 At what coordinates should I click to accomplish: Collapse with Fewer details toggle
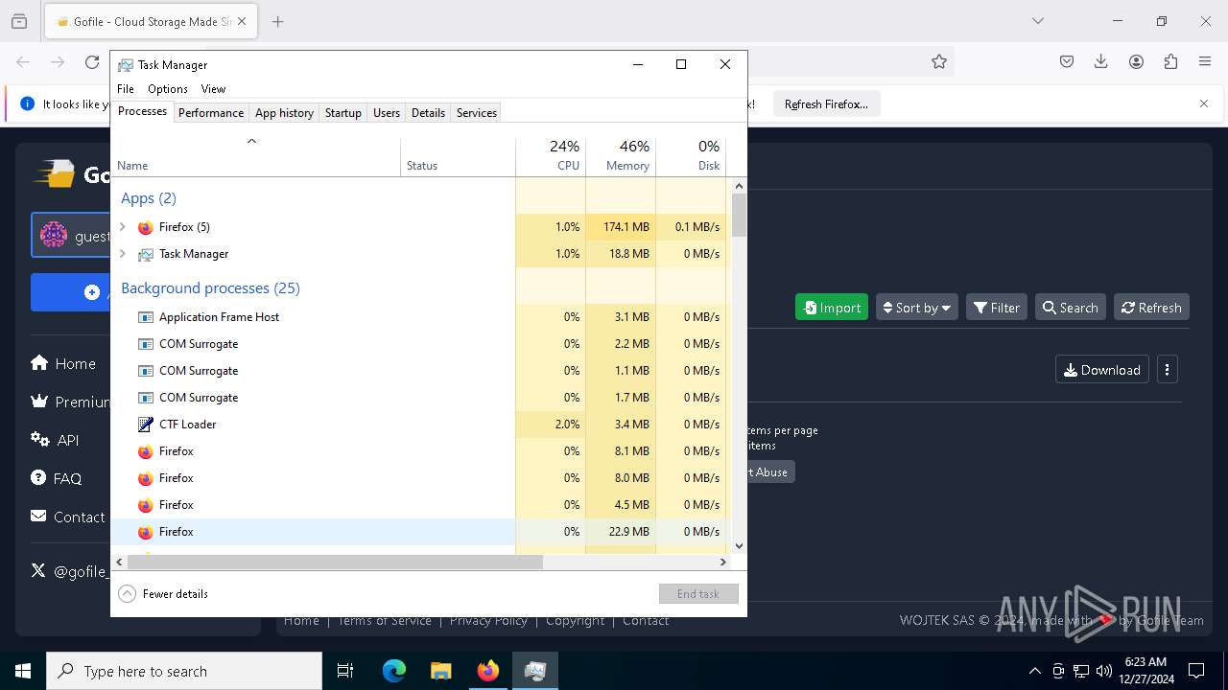163,594
